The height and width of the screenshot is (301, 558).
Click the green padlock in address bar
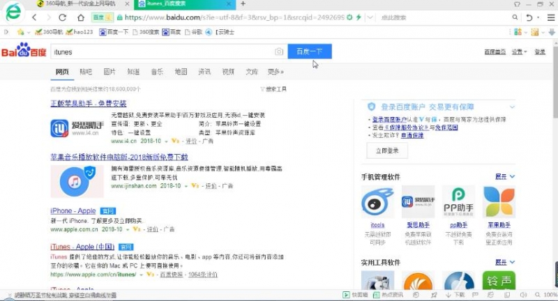coord(120,17)
